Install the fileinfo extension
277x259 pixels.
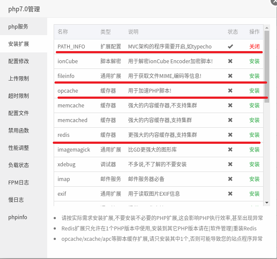point(254,76)
